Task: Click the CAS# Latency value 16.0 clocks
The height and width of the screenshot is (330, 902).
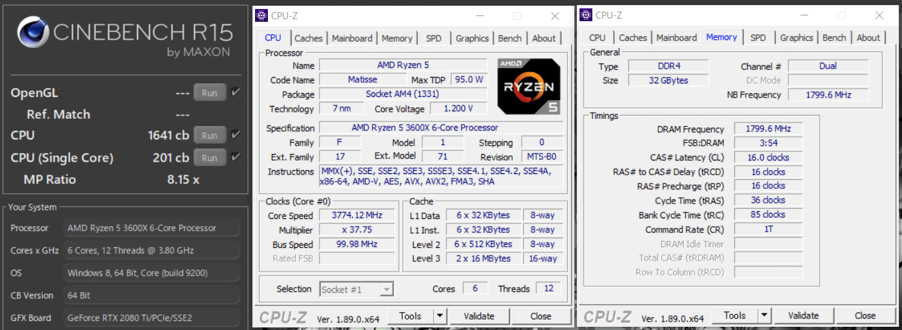Action: coord(768,157)
